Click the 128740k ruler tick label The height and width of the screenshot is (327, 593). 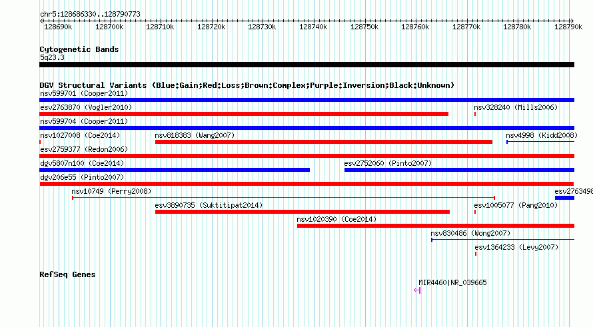(313, 27)
